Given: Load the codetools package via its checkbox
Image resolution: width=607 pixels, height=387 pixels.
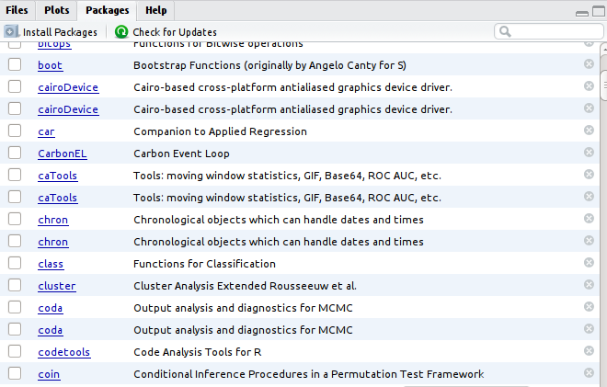Looking at the screenshot, I should point(15,351).
